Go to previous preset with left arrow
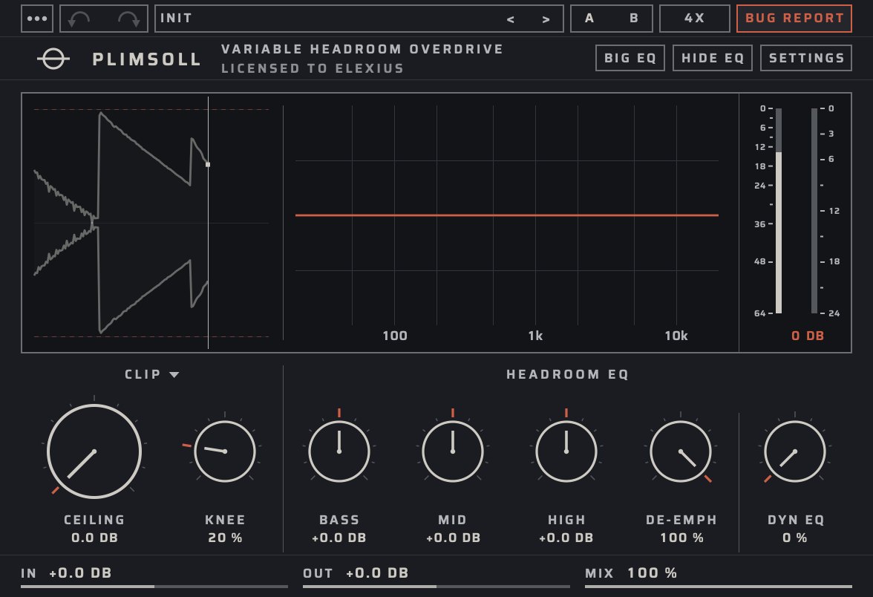This screenshot has height=597, width=873. 510,19
